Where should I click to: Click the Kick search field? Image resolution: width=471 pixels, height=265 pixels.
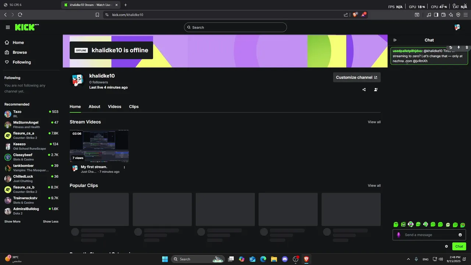tap(235, 27)
